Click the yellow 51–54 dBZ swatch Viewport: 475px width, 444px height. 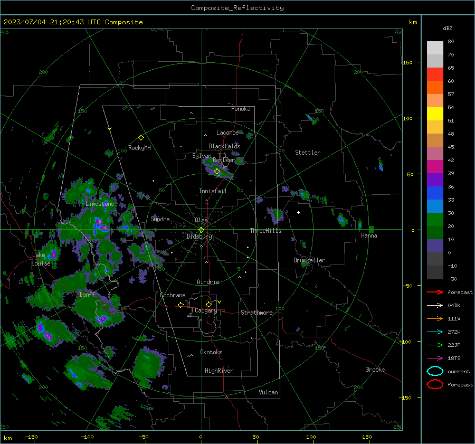point(435,114)
